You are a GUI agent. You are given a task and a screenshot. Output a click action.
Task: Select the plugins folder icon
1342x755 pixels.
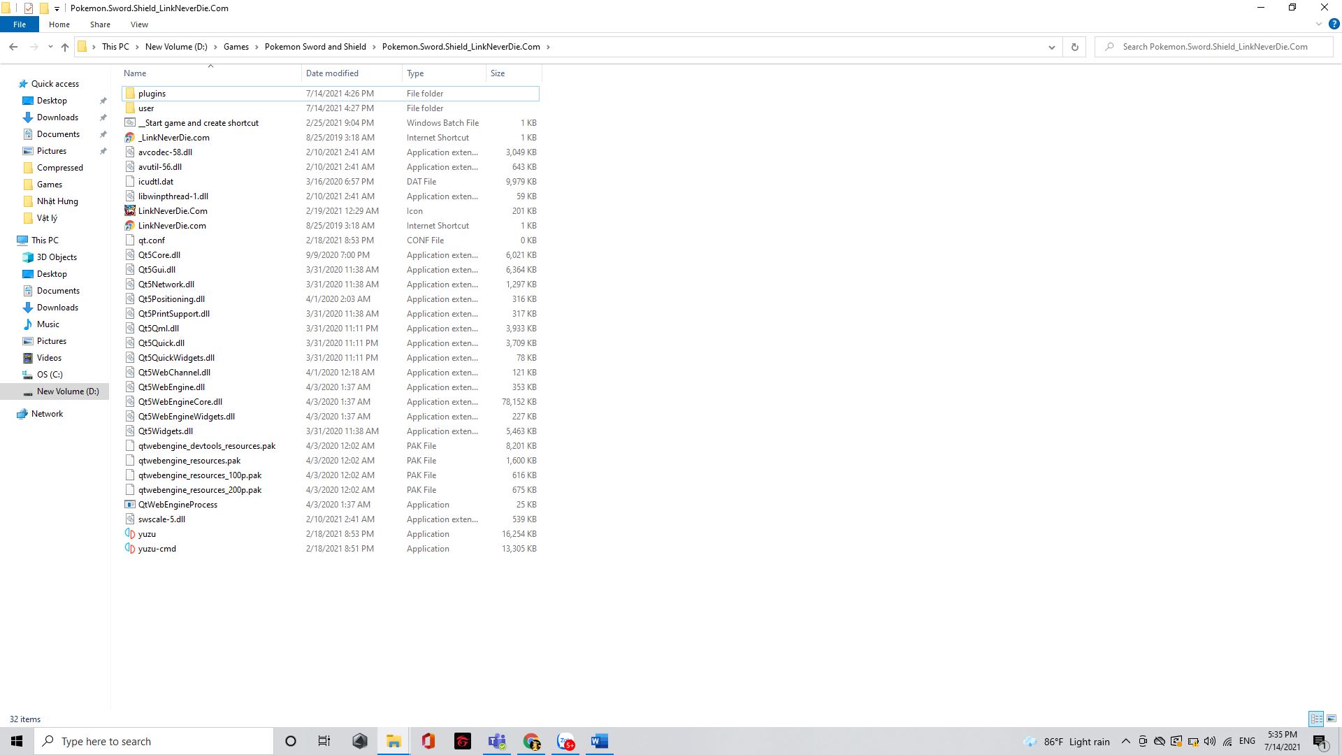coord(130,94)
